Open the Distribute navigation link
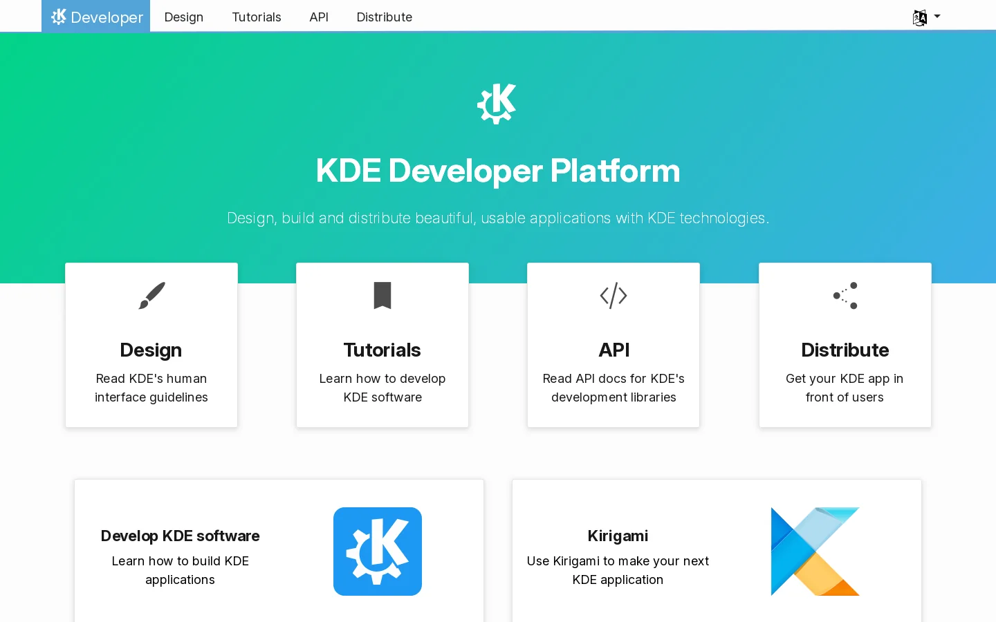Image resolution: width=996 pixels, height=622 pixels. click(x=385, y=17)
